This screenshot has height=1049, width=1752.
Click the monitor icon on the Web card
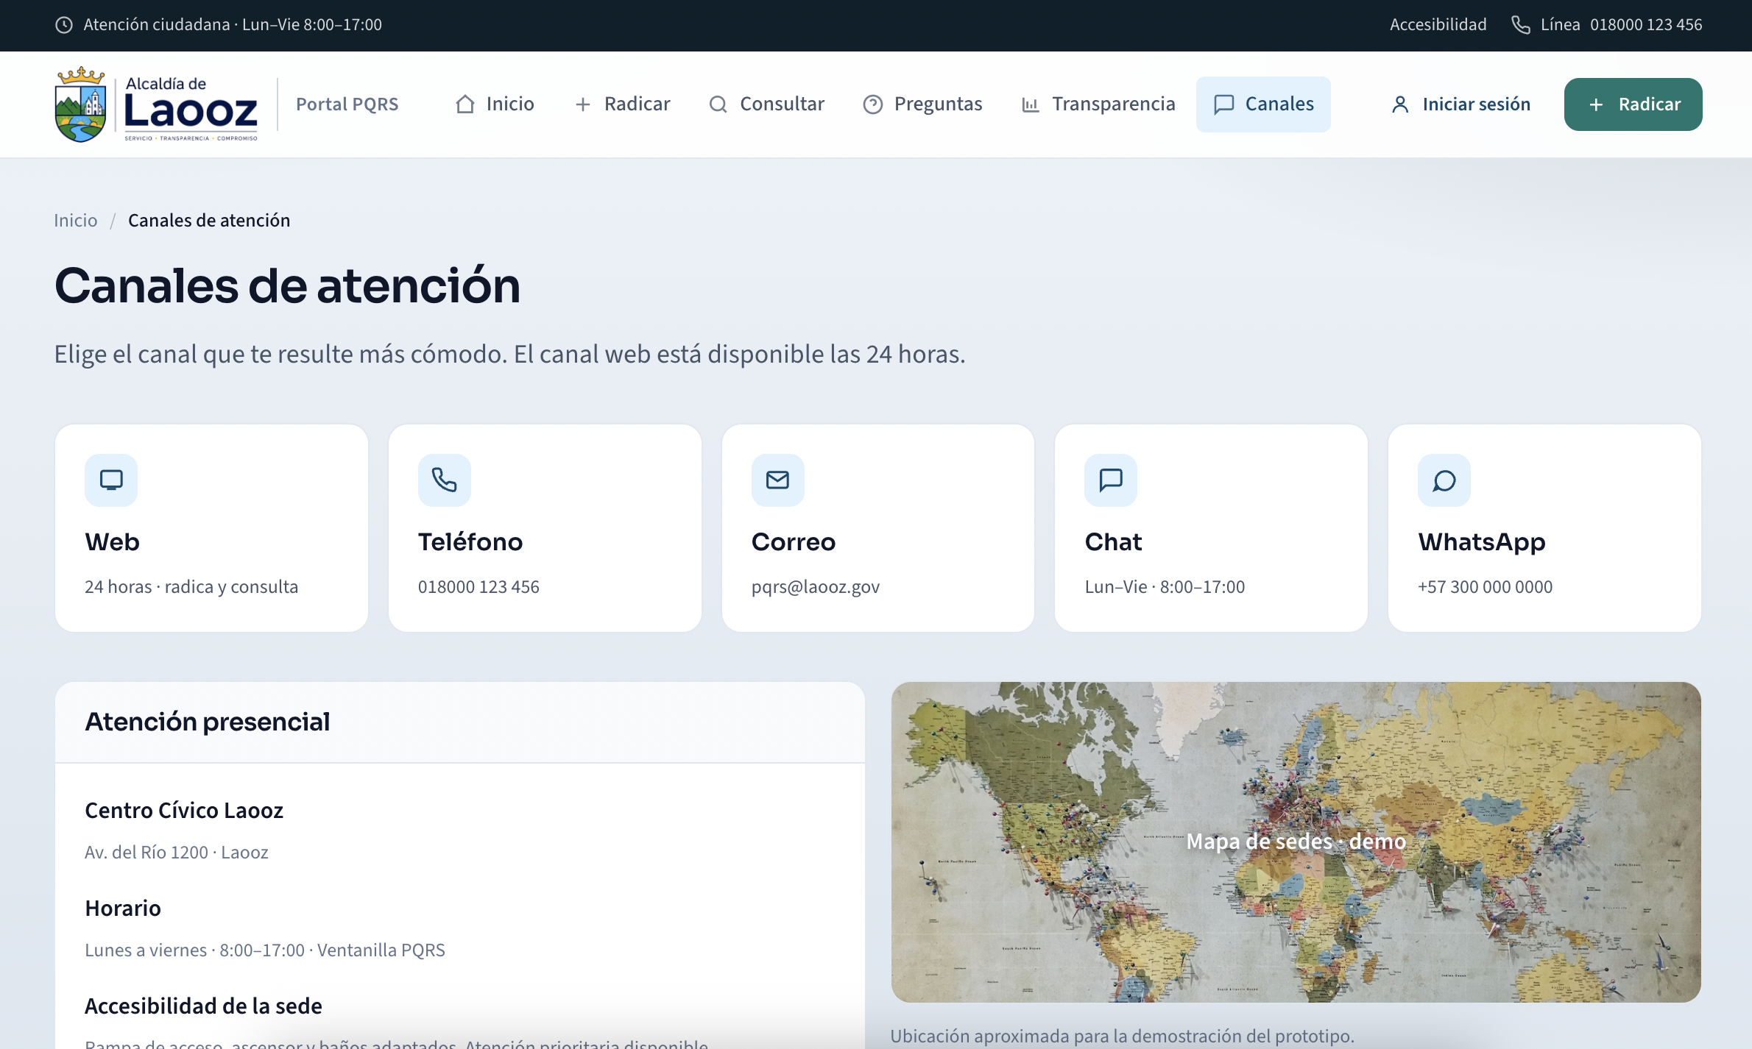pyautogui.click(x=111, y=480)
